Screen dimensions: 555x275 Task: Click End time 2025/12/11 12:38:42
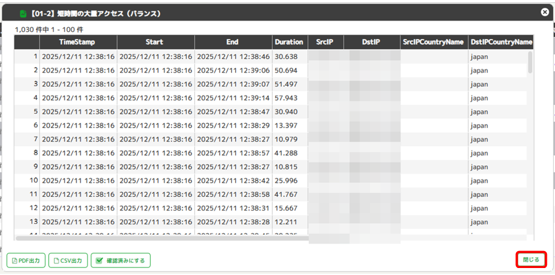pos(233,181)
